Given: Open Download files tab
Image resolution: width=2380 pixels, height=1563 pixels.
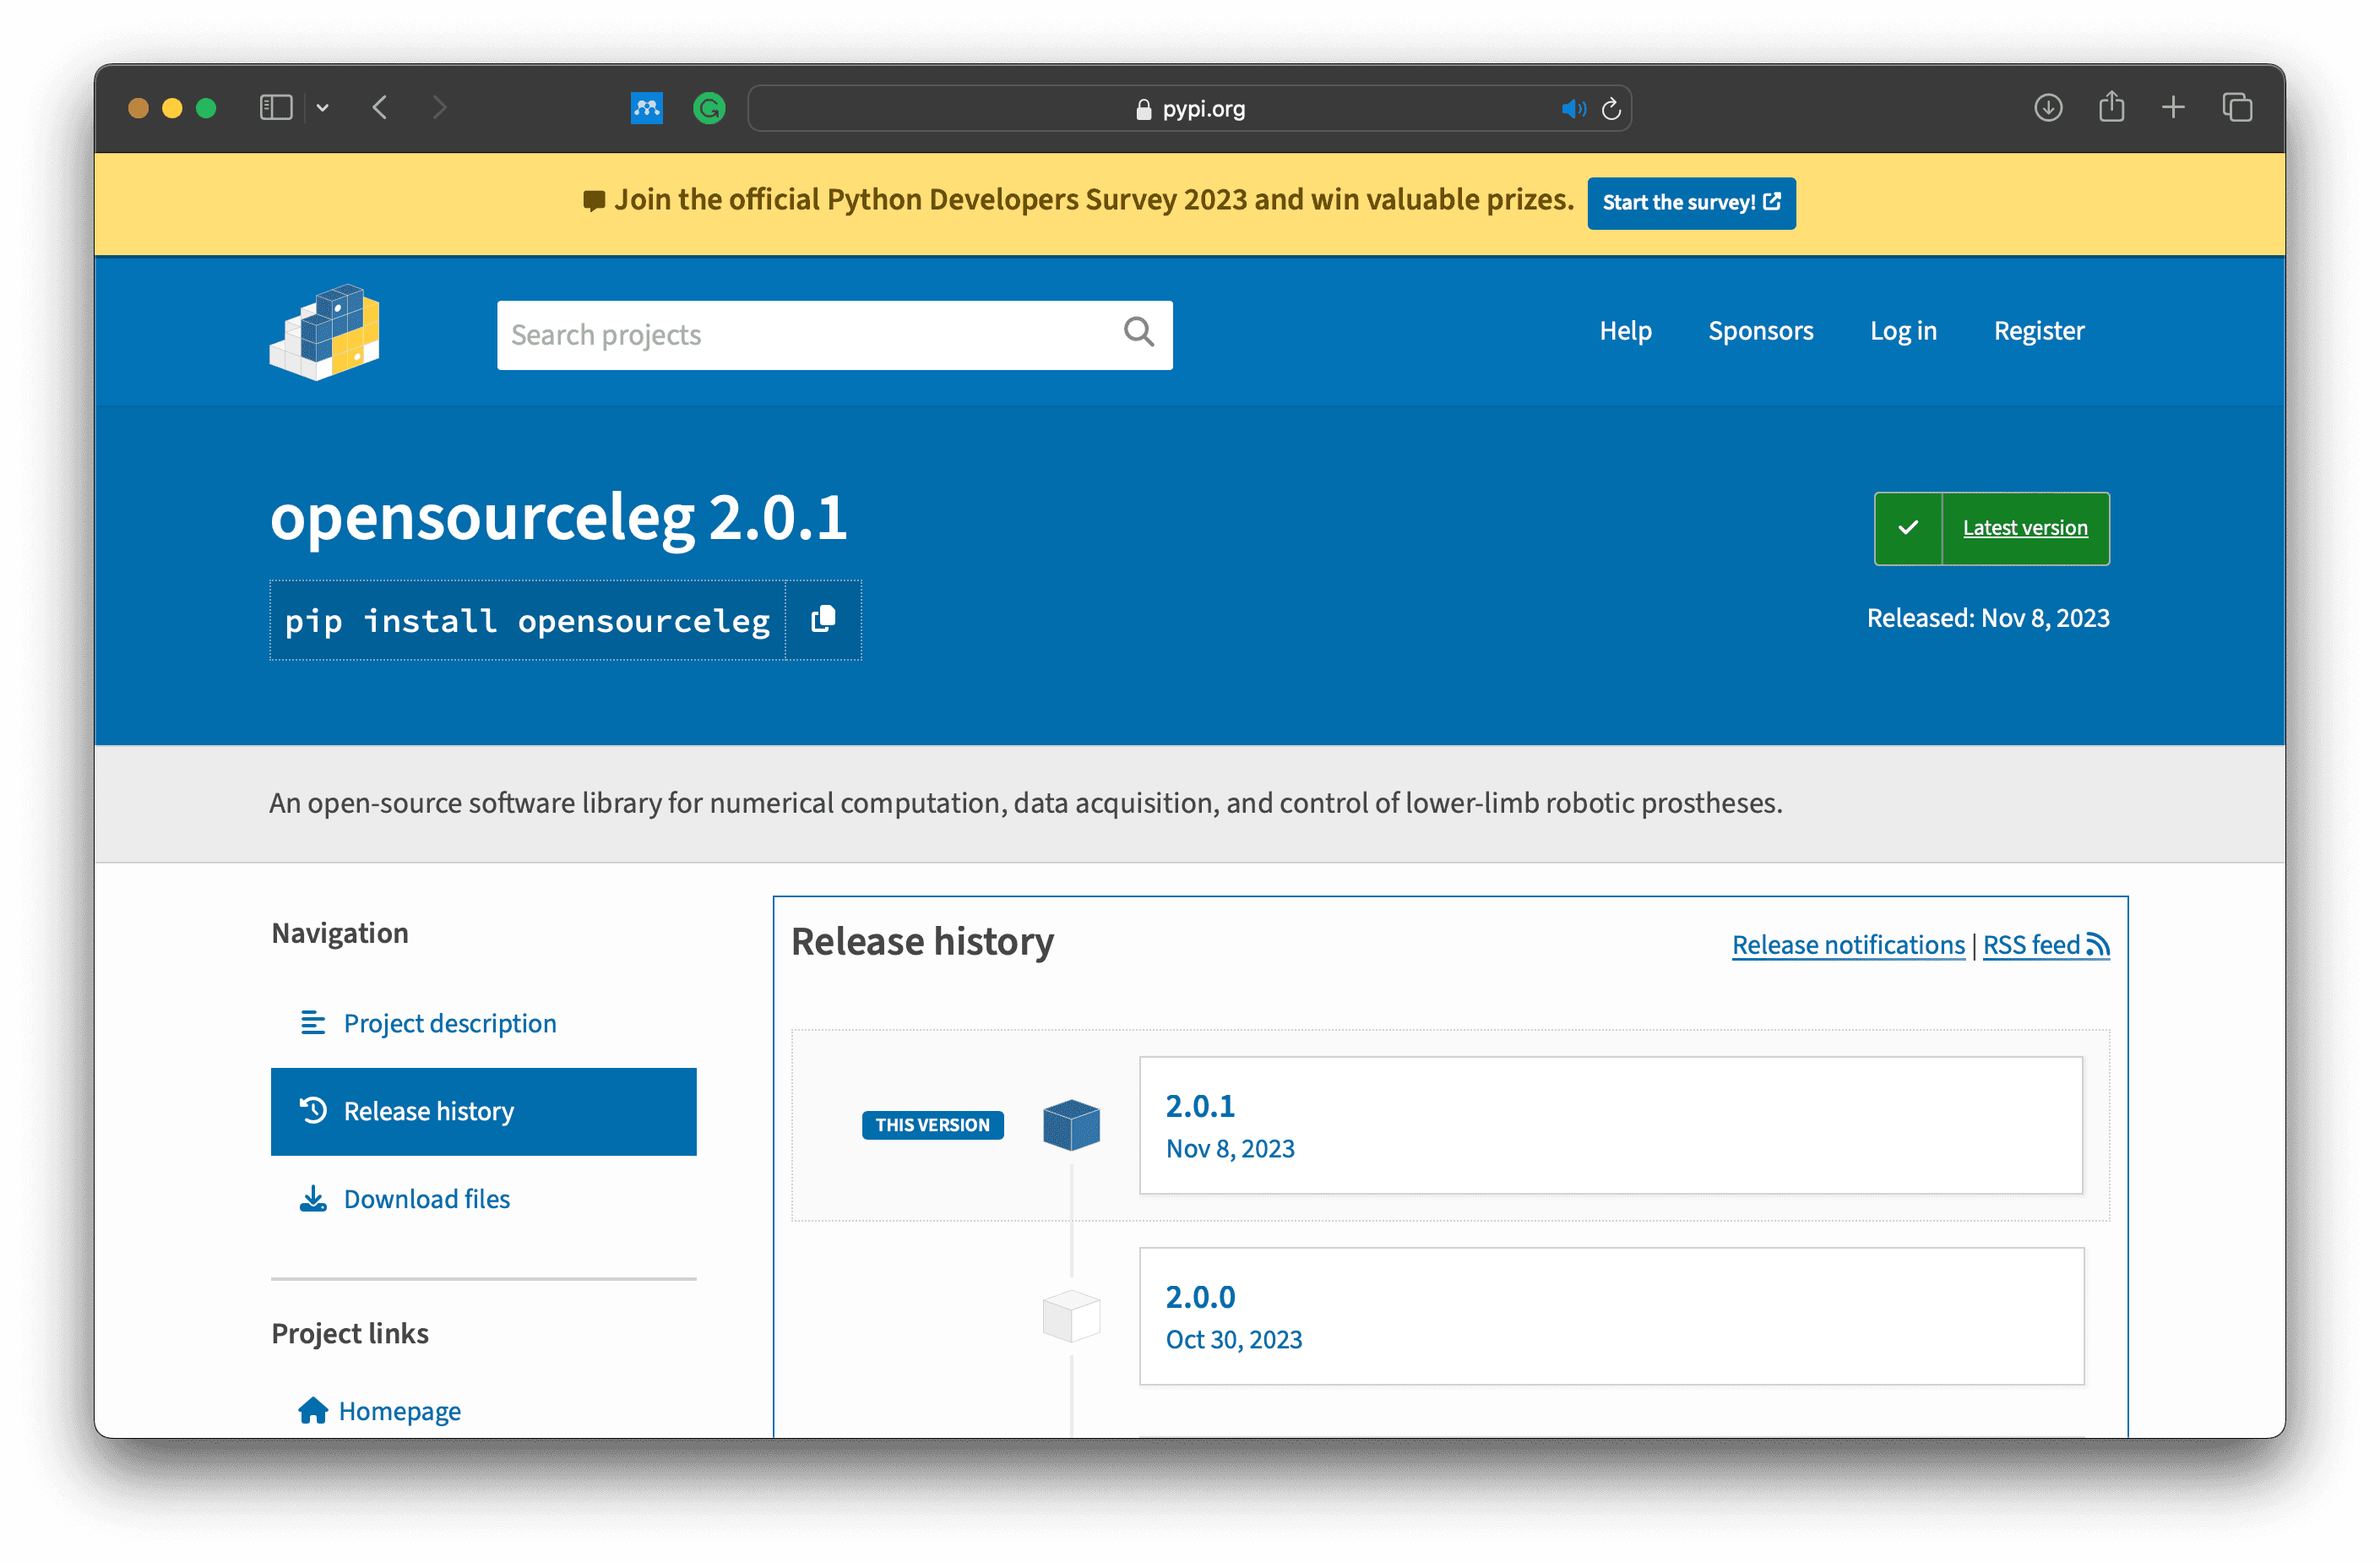Looking at the screenshot, I should click(x=484, y=1199).
